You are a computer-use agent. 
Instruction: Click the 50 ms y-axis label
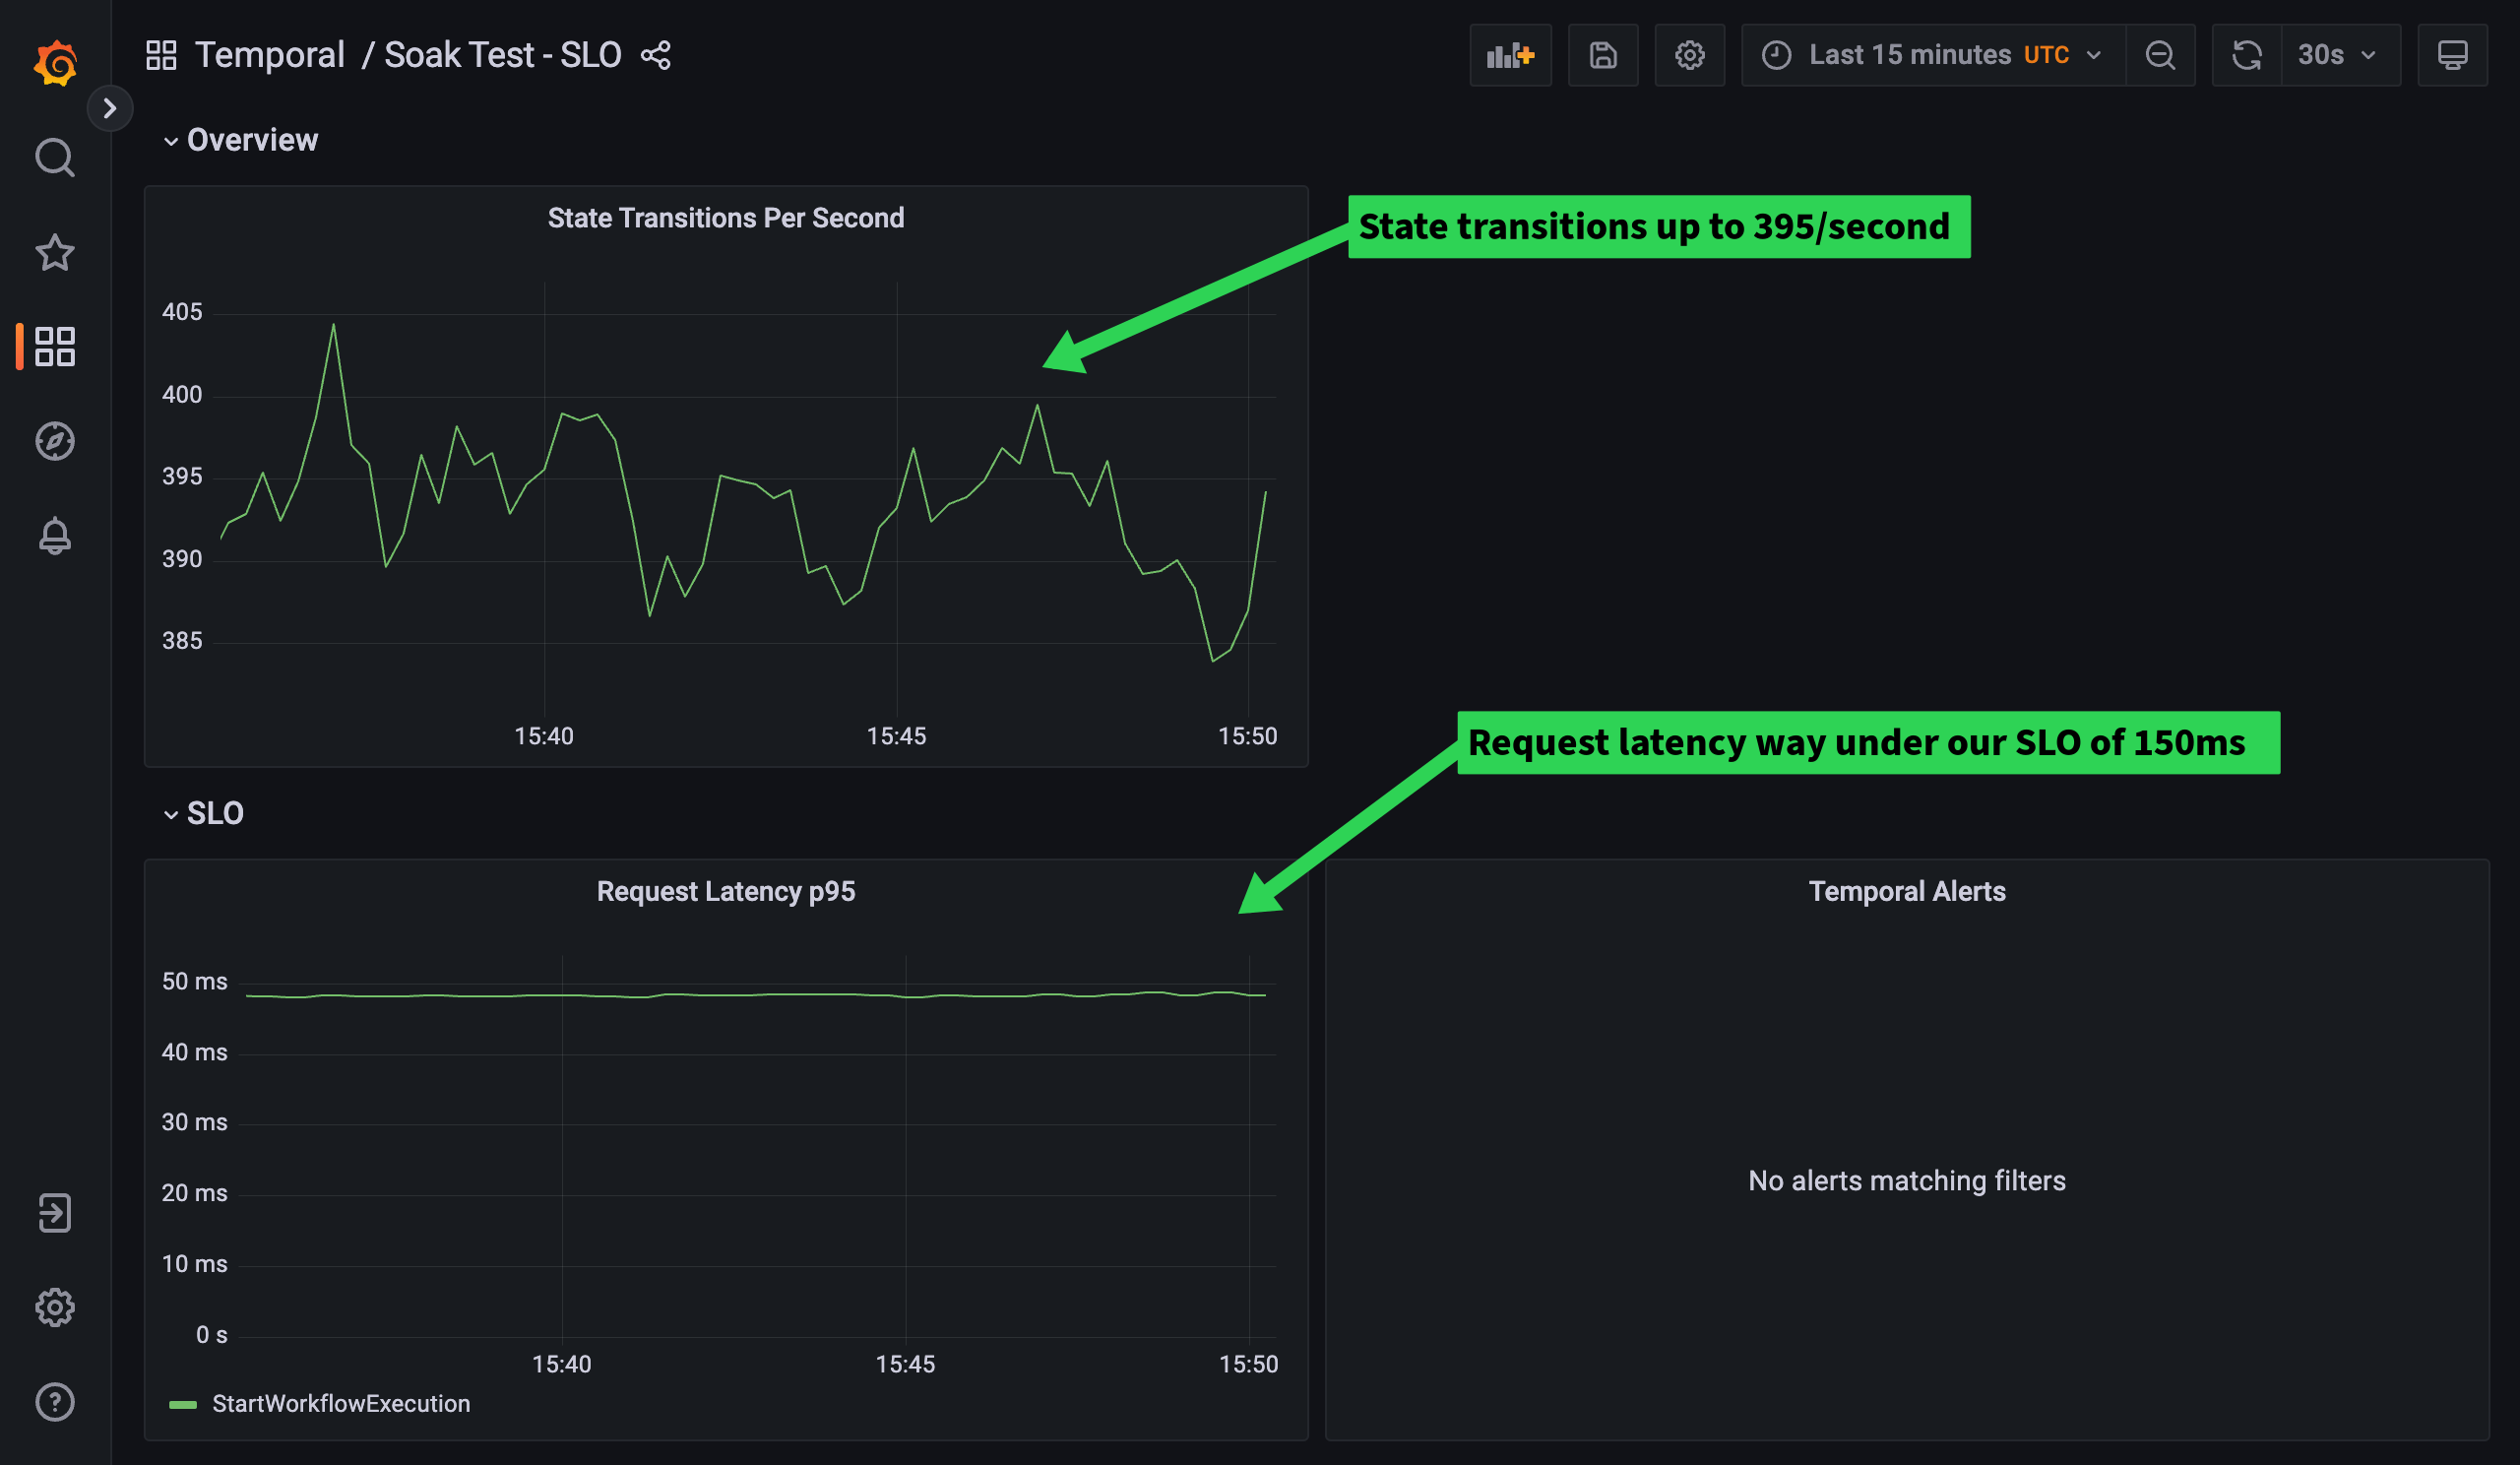click(x=194, y=982)
